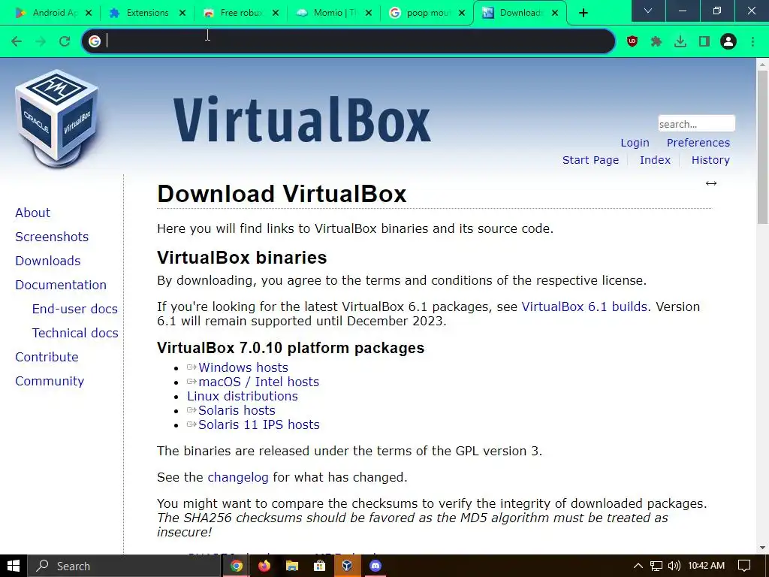
Task: Reload the page with the refresh icon
Action: pos(65,42)
